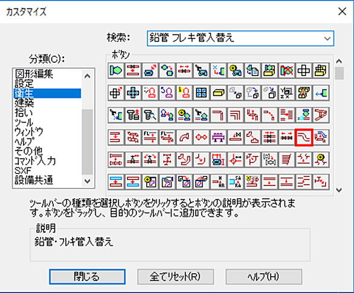Click the 閉じる button
This screenshot has width=354, height=293.
(87, 277)
